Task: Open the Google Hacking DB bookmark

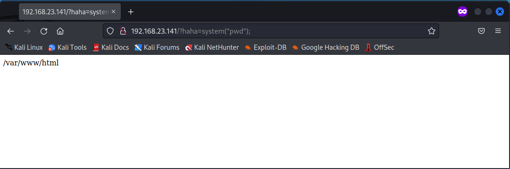Action: point(326,47)
